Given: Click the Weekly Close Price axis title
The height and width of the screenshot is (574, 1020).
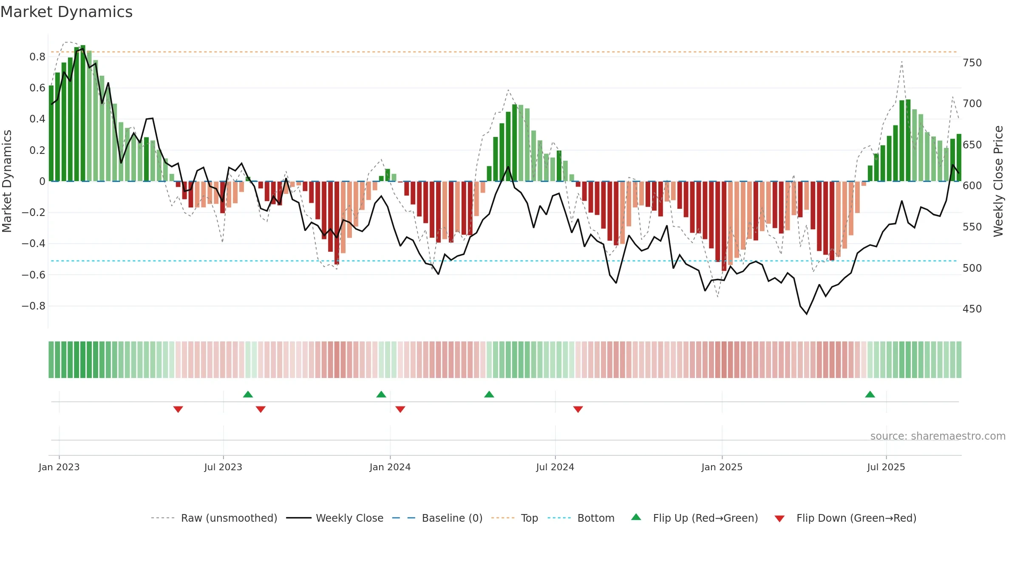Looking at the screenshot, I should 998,181.
